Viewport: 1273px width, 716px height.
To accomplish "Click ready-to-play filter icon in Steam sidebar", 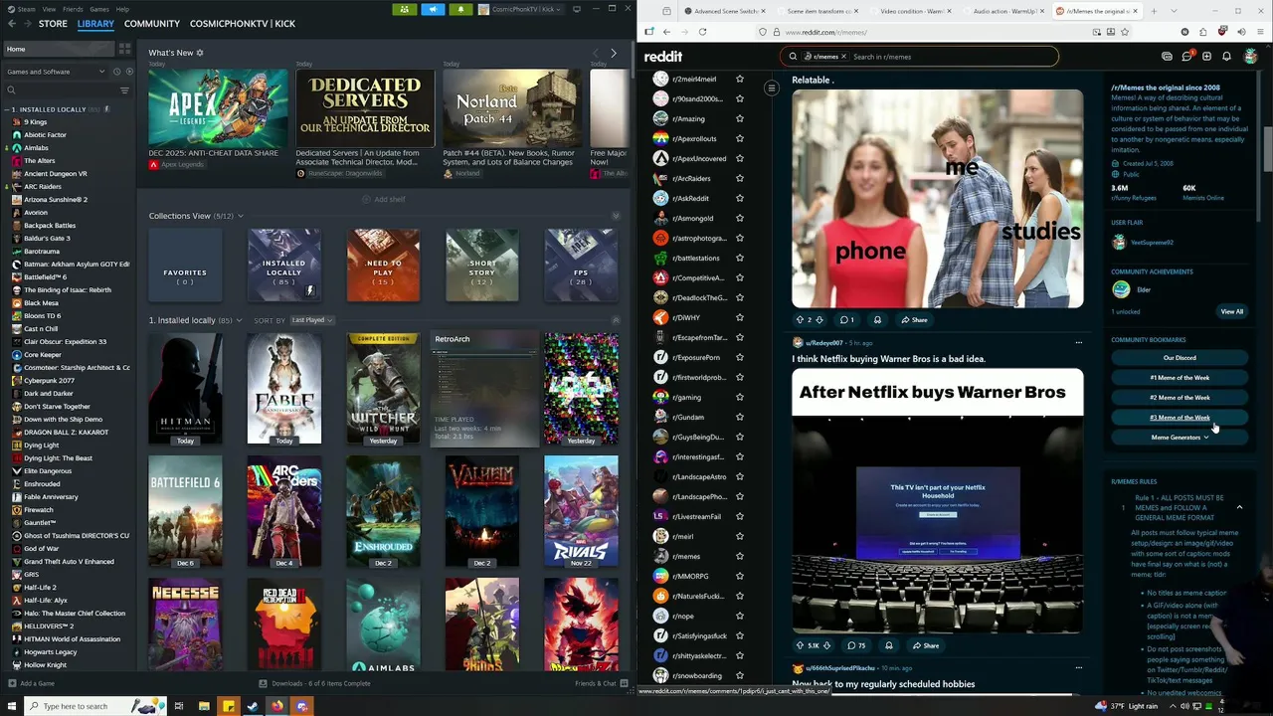I will click(128, 72).
